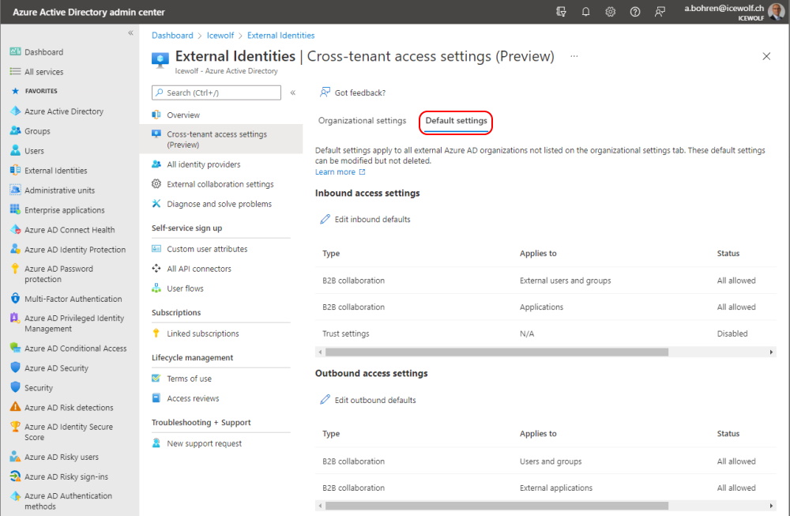Screen dimensions: 790x516
Task: Open the more options ellipsis
Action: 574,56
